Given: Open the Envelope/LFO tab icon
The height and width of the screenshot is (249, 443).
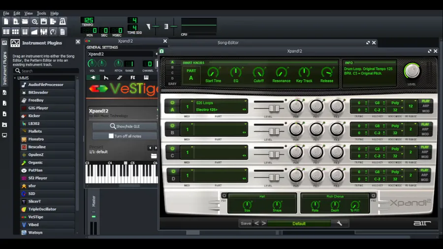Looking at the screenshot, I should (x=106, y=78).
